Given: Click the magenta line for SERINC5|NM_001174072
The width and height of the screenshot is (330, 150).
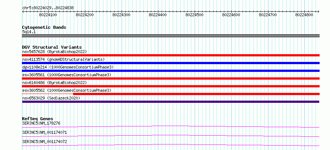Looking at the screenshot, I should click(x=171, y=145).
